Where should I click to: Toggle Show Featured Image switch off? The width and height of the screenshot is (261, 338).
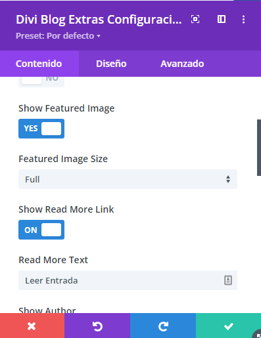pyautogui.click(x=41, y=129)
